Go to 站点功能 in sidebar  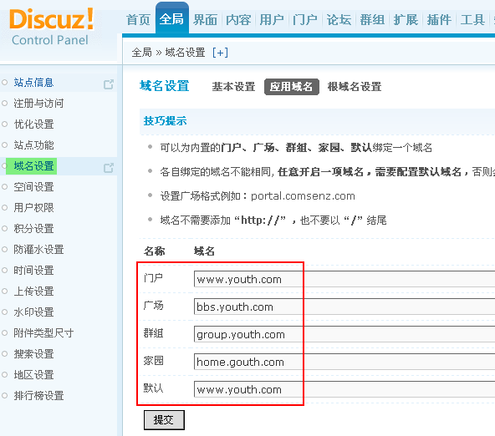(33, 145)
